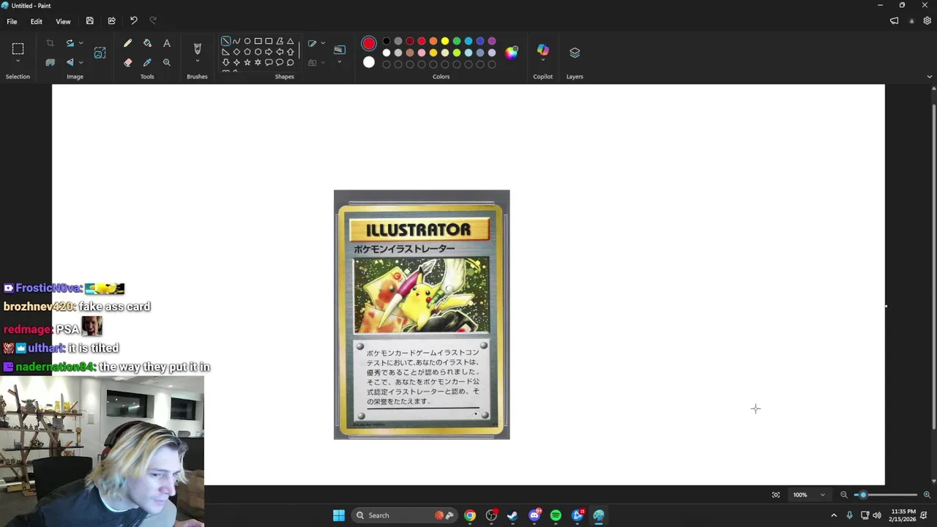Open Paint Settings gear
The image size is (937, 527).
click(x=927, y=21)
